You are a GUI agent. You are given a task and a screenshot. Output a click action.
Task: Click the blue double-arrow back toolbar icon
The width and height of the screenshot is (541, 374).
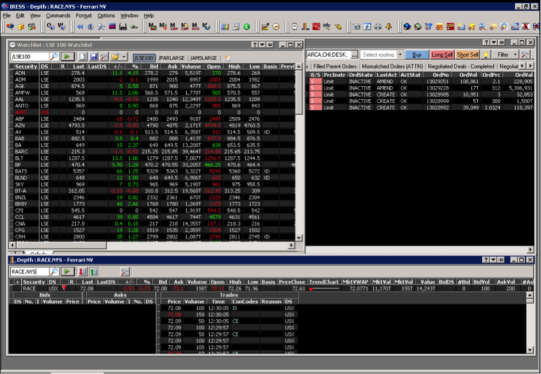[x=80, y=26]
